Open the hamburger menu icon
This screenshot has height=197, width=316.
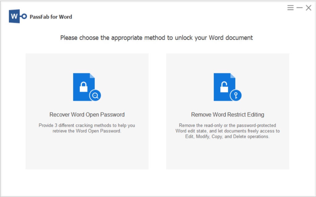[290, 8]
